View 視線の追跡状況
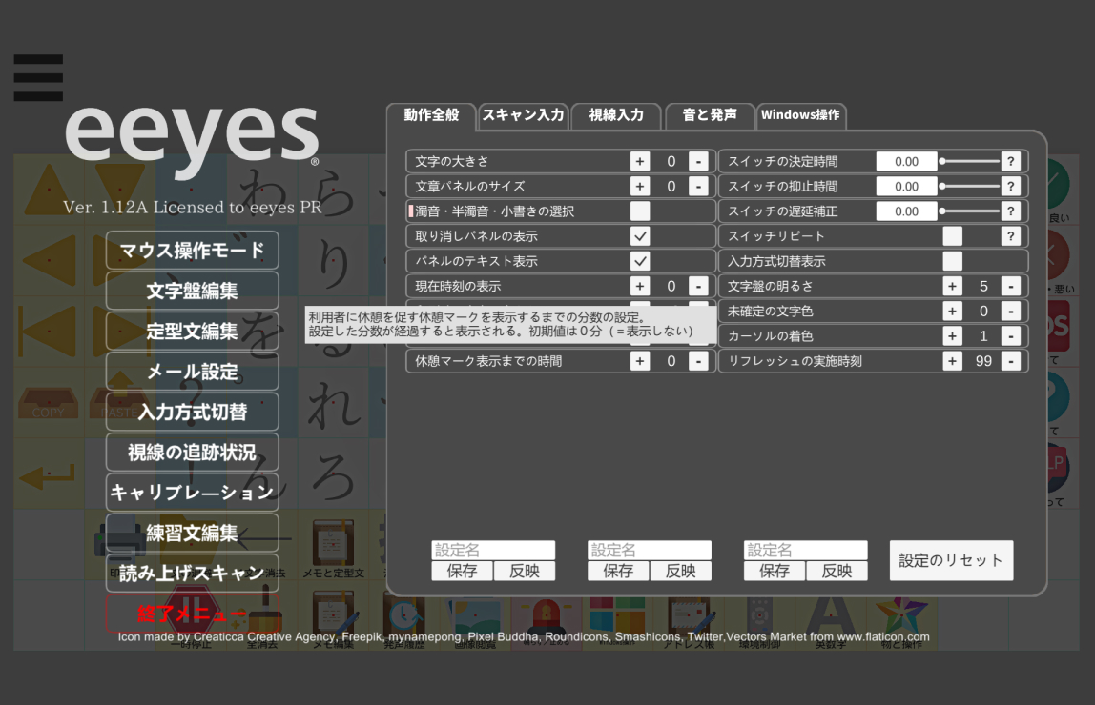The width and height of the screenshot is (1095, 705). tap(192, 453)
